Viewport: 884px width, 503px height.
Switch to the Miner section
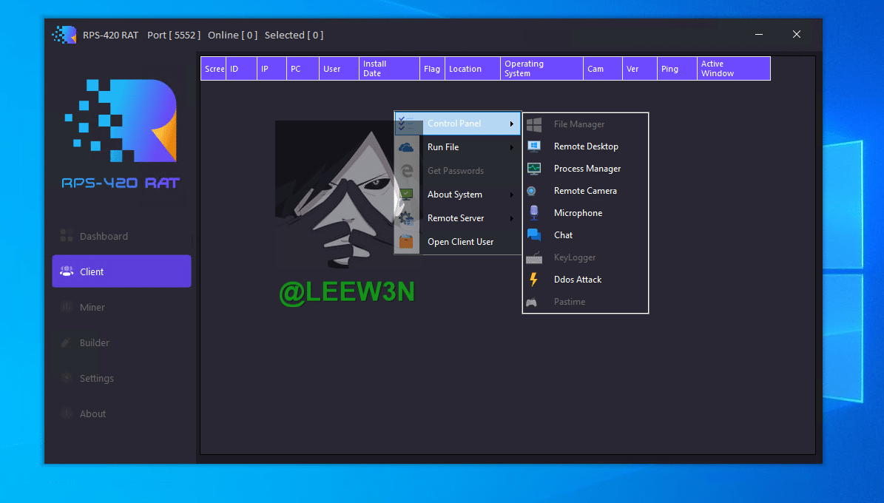point(92,307)
